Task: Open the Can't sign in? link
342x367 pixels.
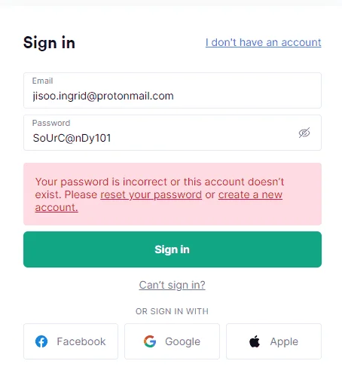Action: pos(173,285)
